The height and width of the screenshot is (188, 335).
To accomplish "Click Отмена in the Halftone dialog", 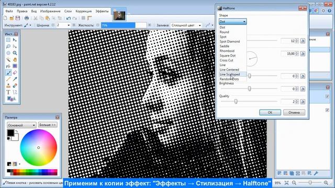I will (x=294, y=112).
